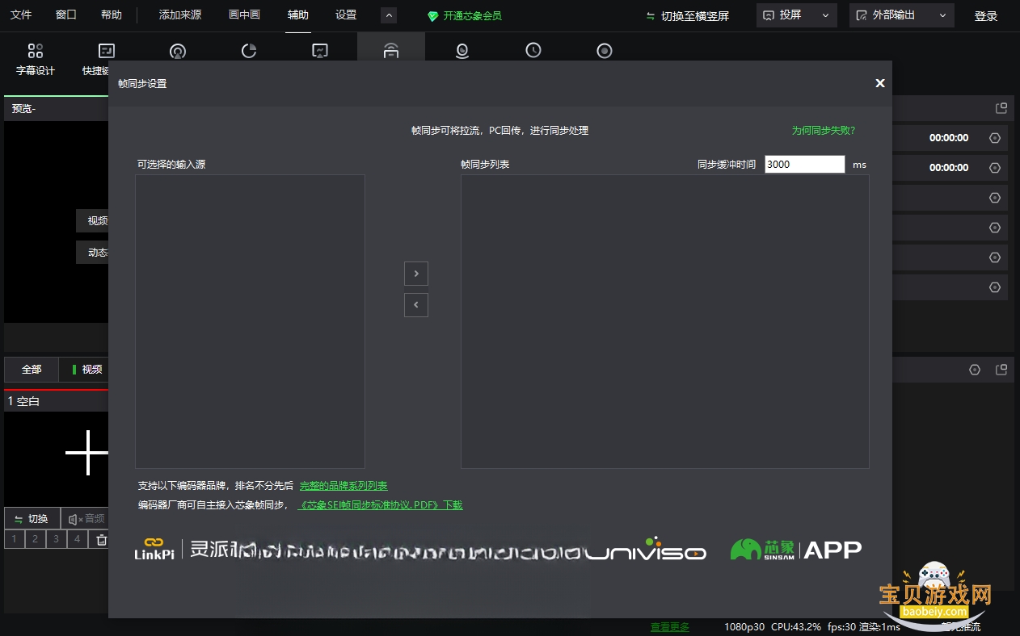The height and width of the screenshot is (636, 1020).
Task: Switch to the 添加来源 tab
Action: pos(180,15)
